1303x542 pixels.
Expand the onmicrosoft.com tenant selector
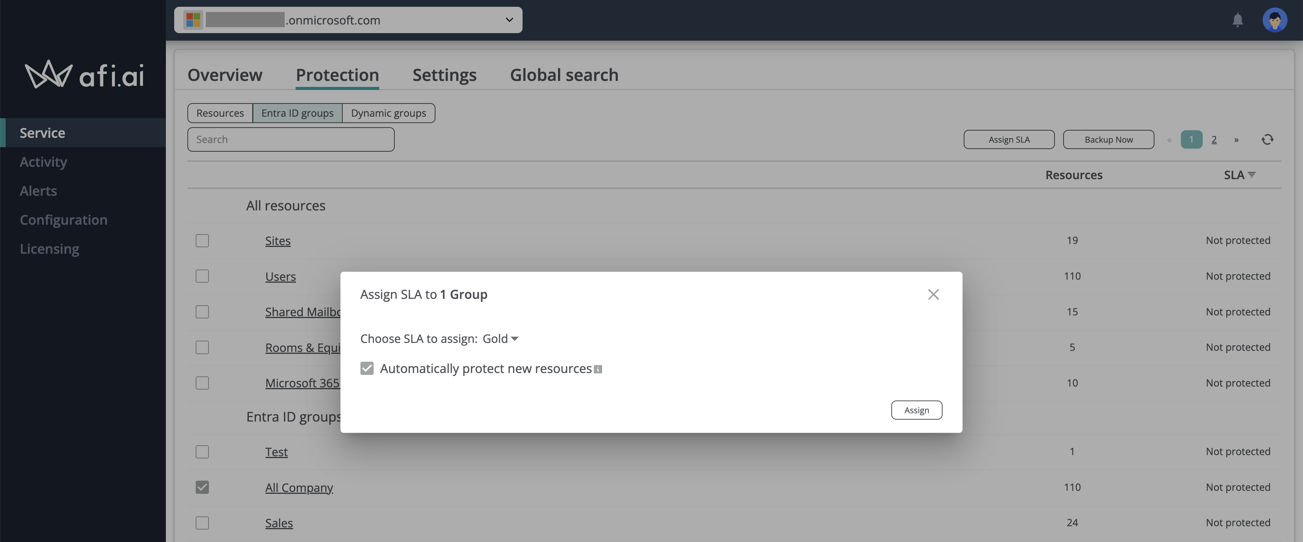[x=509, y=20]
